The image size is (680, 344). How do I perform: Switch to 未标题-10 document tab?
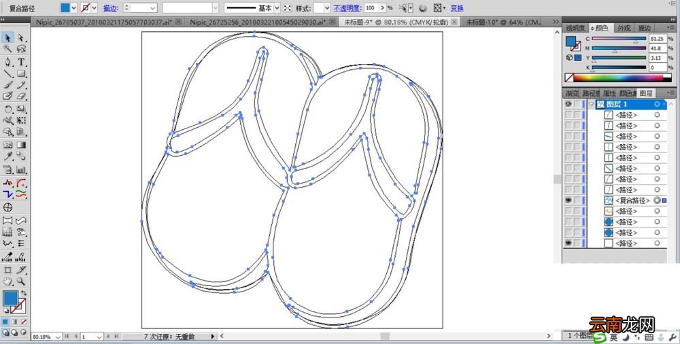(503, 22)
